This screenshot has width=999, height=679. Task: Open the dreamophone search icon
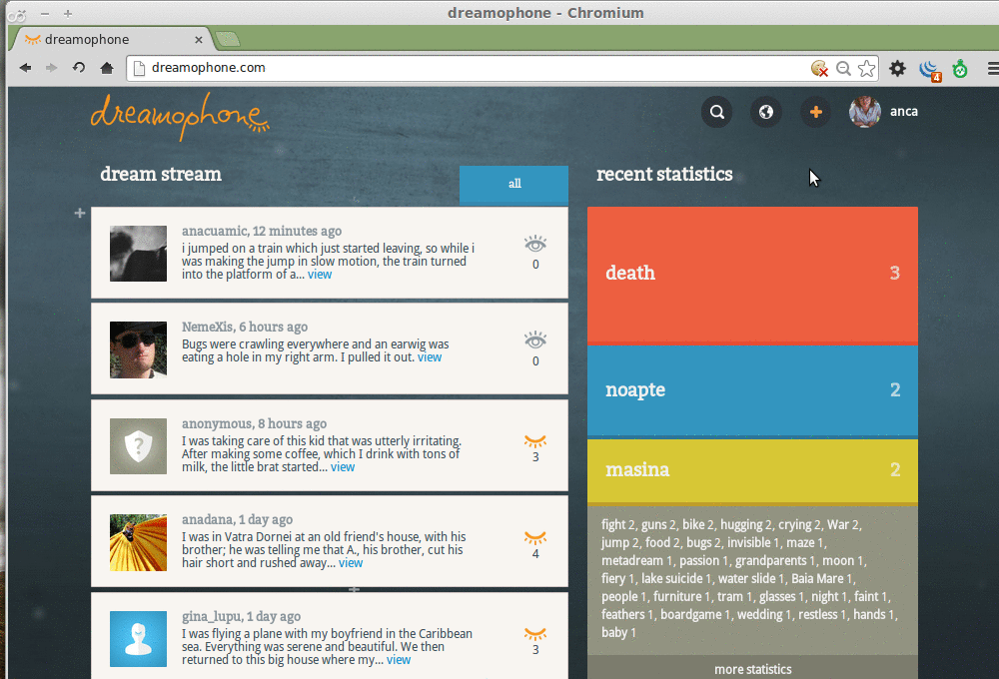[716, 112]
